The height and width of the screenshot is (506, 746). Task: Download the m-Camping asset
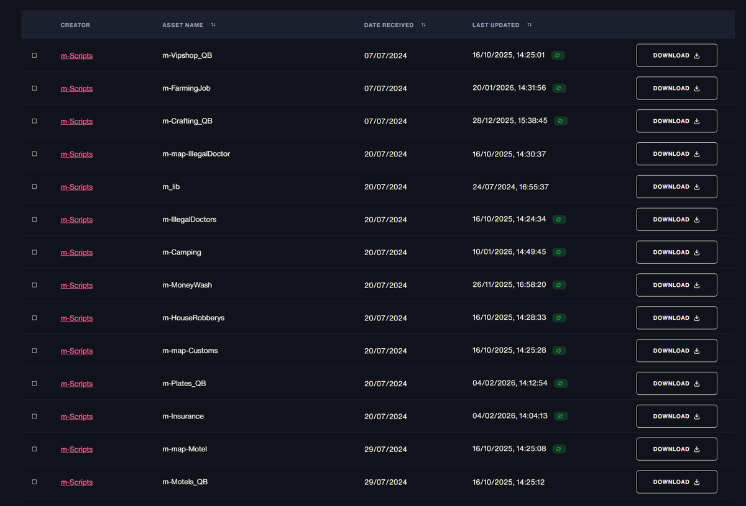point(676,252)
